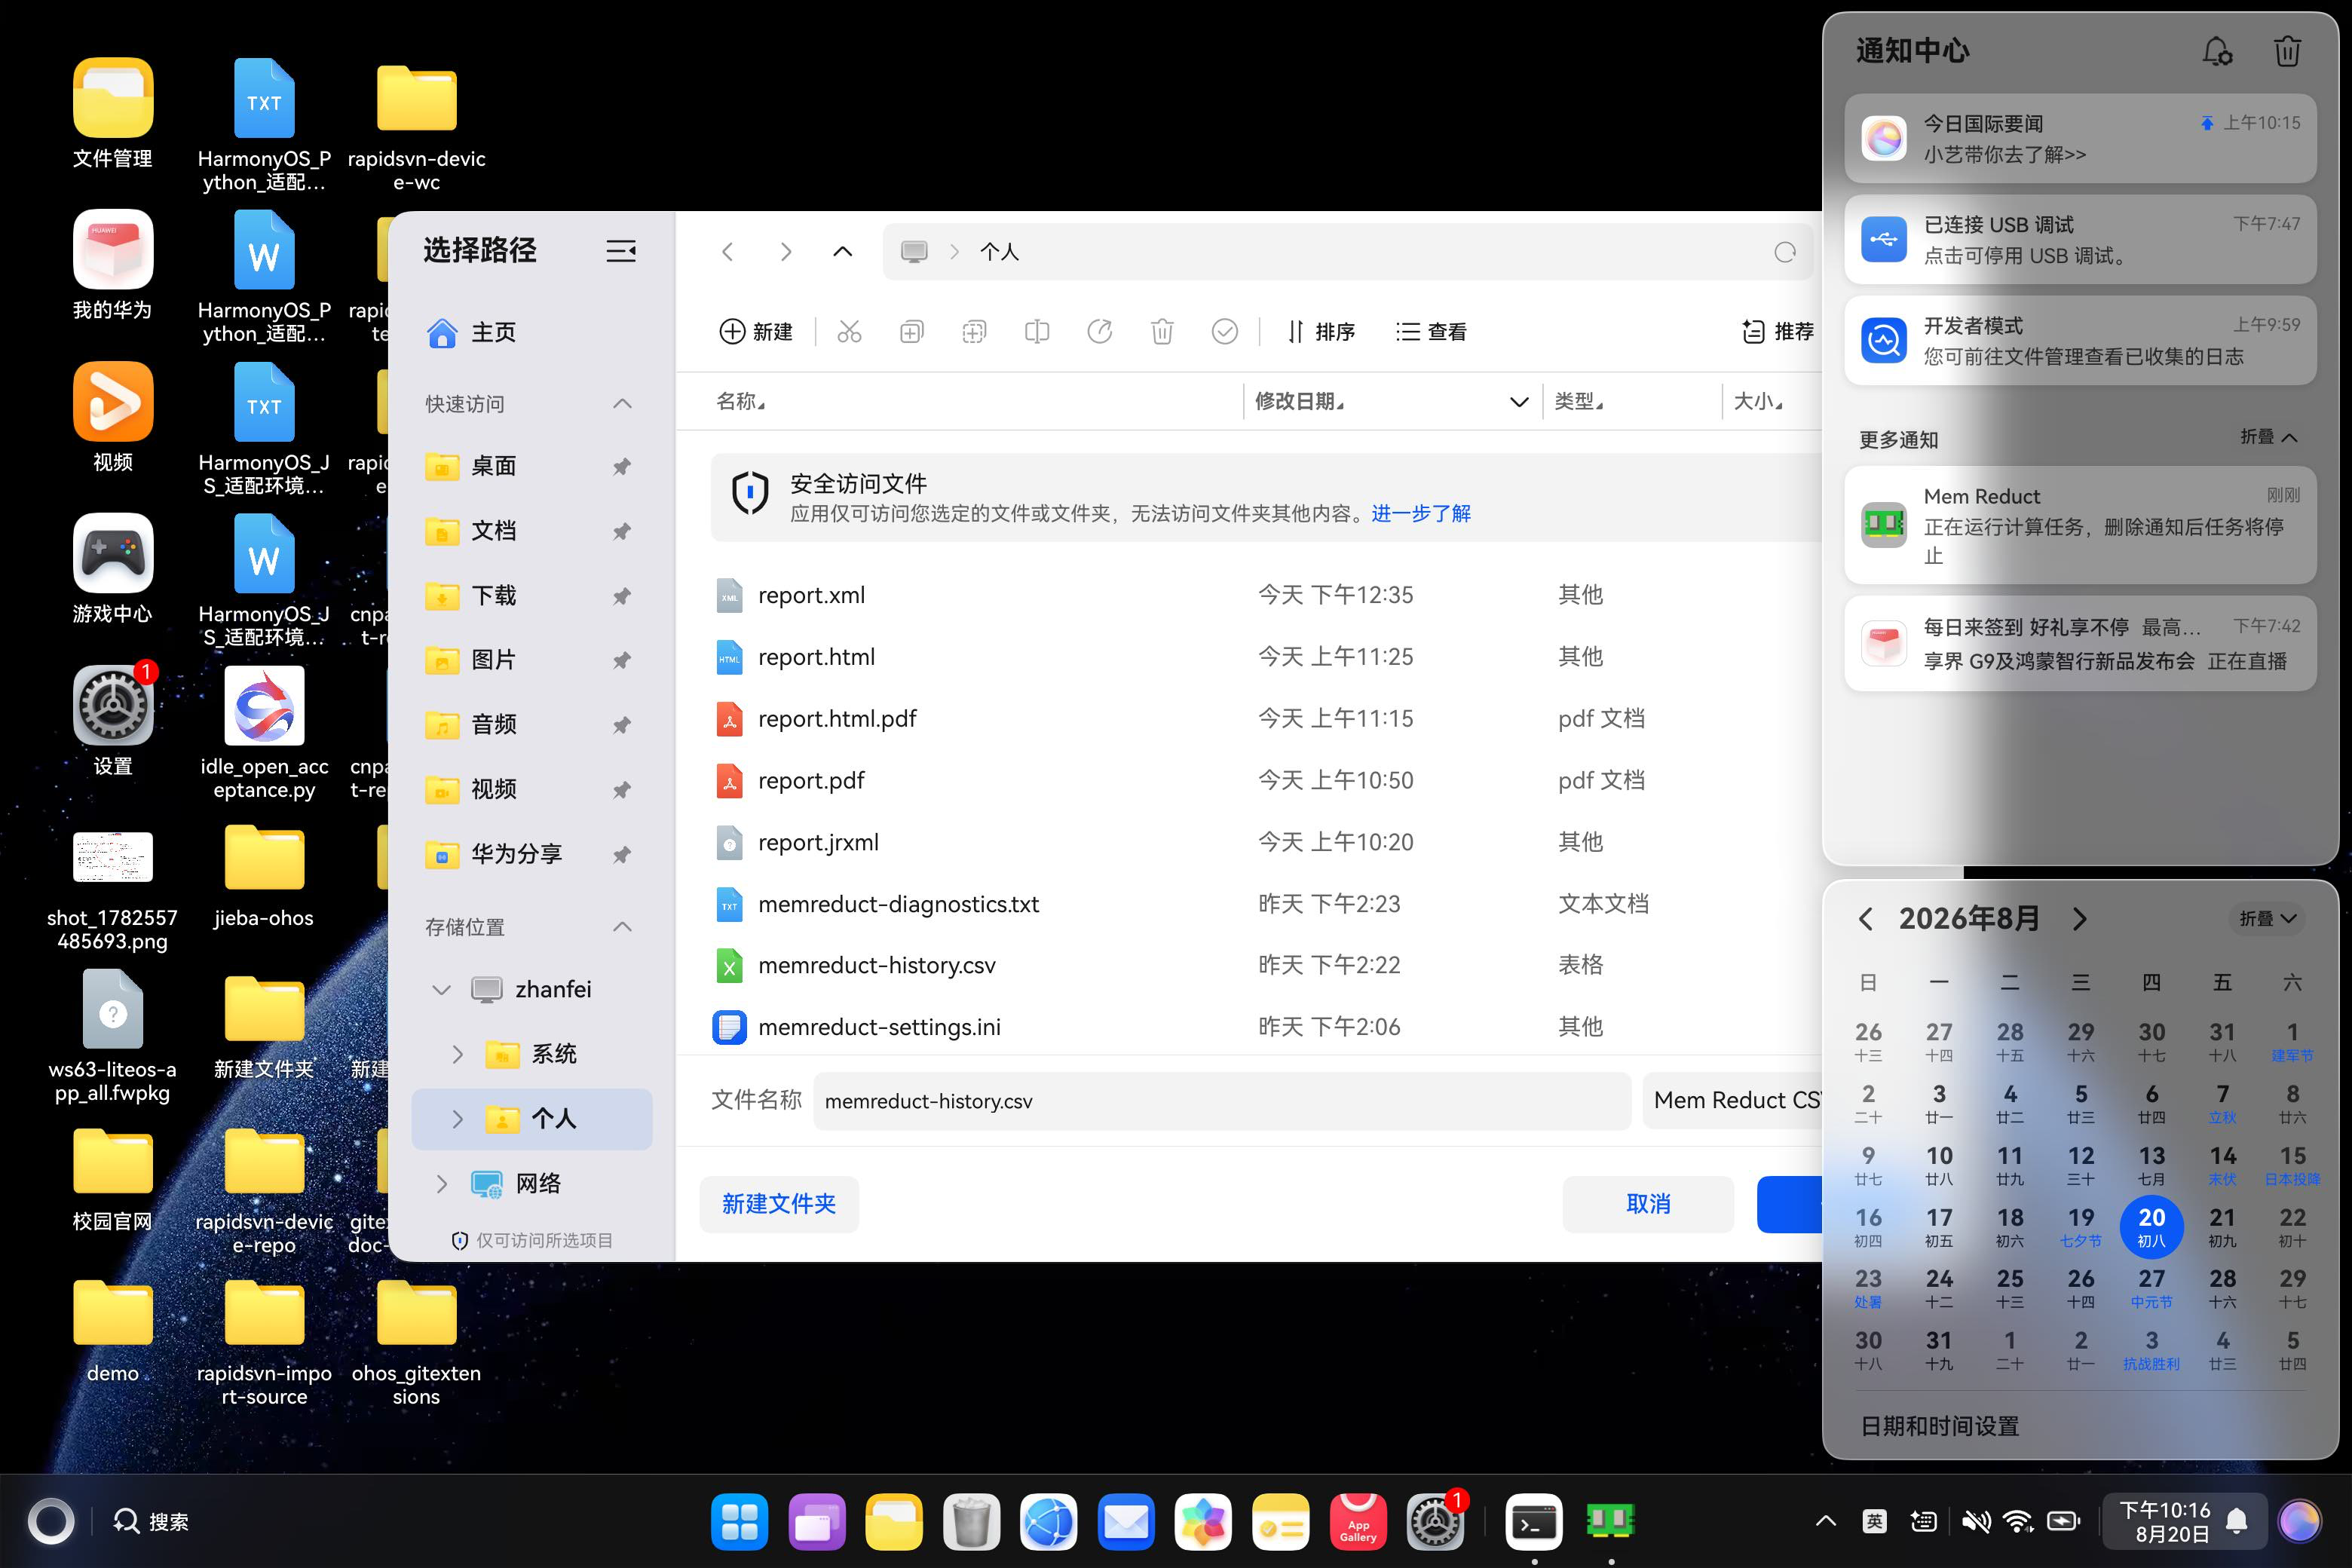2352x1568 pixels.
Task: Expand the 个人 folder node
Action: point(458,1119)
